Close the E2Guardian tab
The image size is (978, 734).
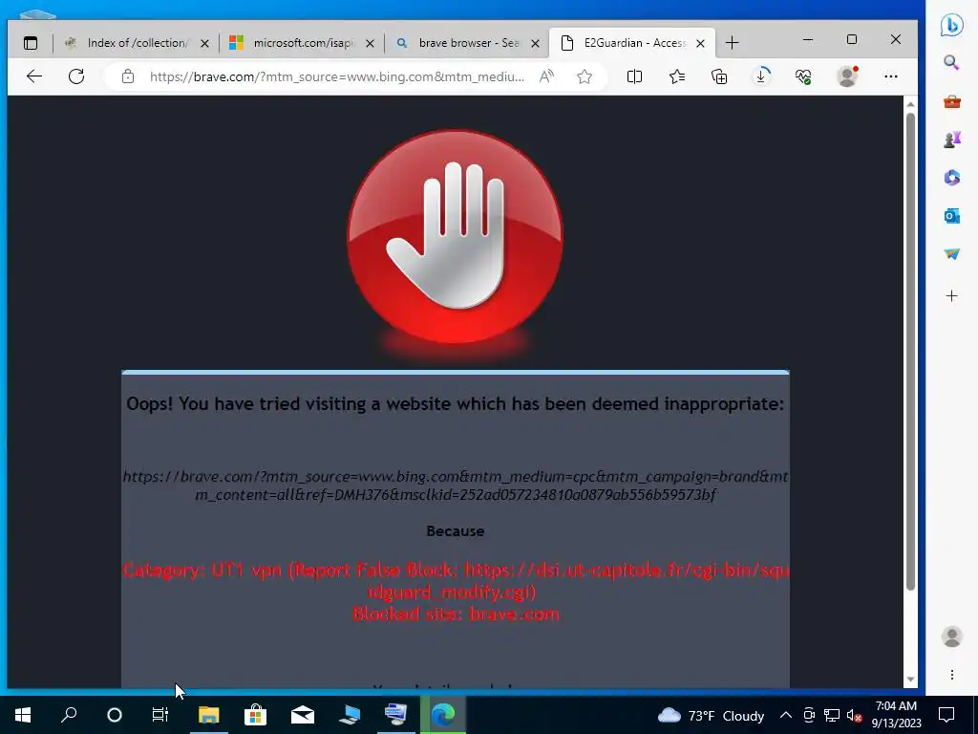tap(700, 44)
